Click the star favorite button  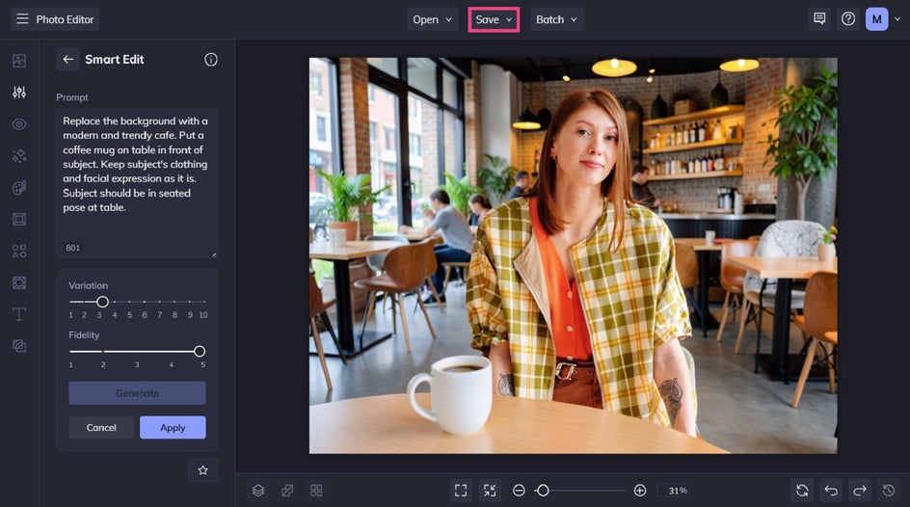coord(202,469)
